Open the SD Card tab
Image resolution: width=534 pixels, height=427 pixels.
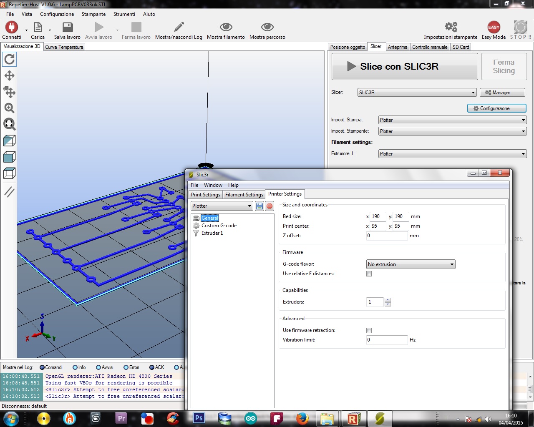click(x=461, y=47)
